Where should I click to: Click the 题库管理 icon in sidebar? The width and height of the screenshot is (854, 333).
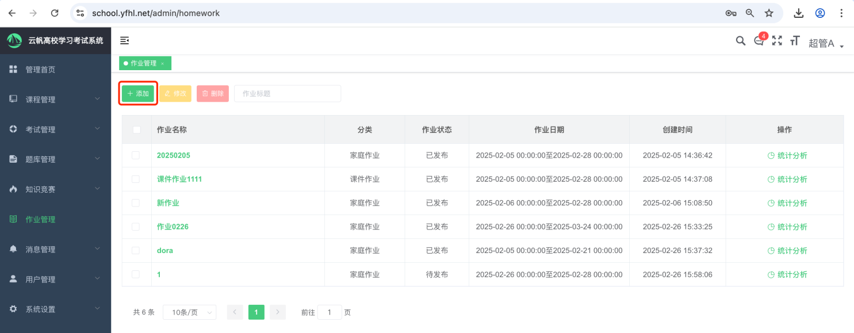click(13, 159)
